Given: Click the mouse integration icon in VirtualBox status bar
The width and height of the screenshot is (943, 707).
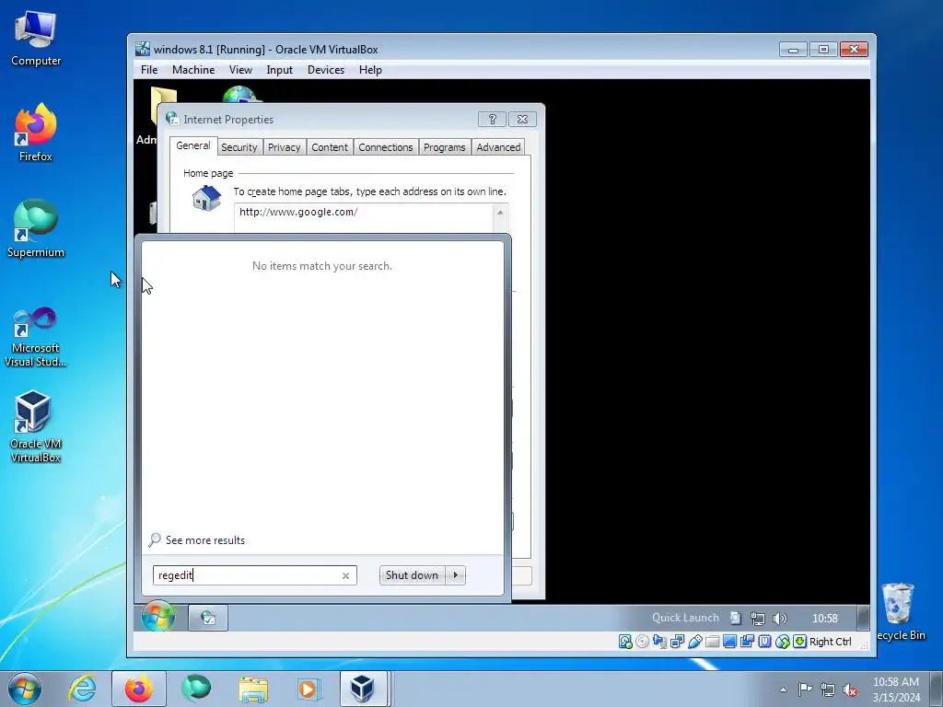Looking at the screenshot, I should (782, 642).
